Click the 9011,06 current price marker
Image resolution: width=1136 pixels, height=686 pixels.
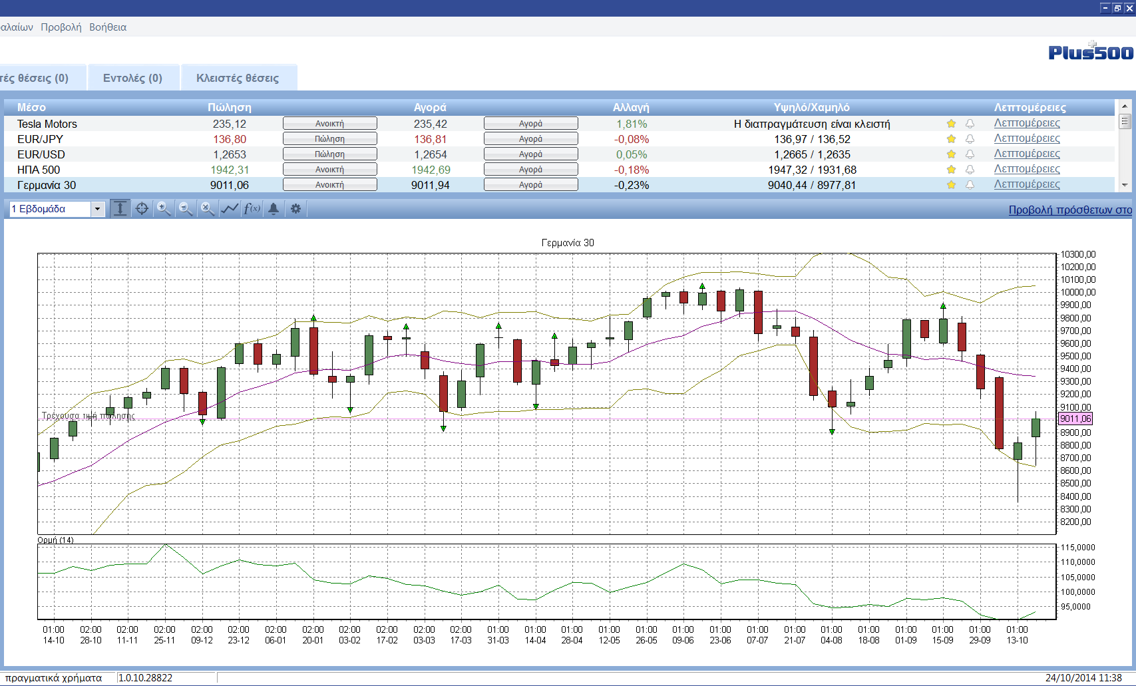(1075, 419)
